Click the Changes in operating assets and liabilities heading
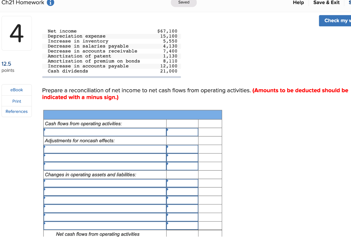The height and width of the screenshot is (238, 351). 90,175
